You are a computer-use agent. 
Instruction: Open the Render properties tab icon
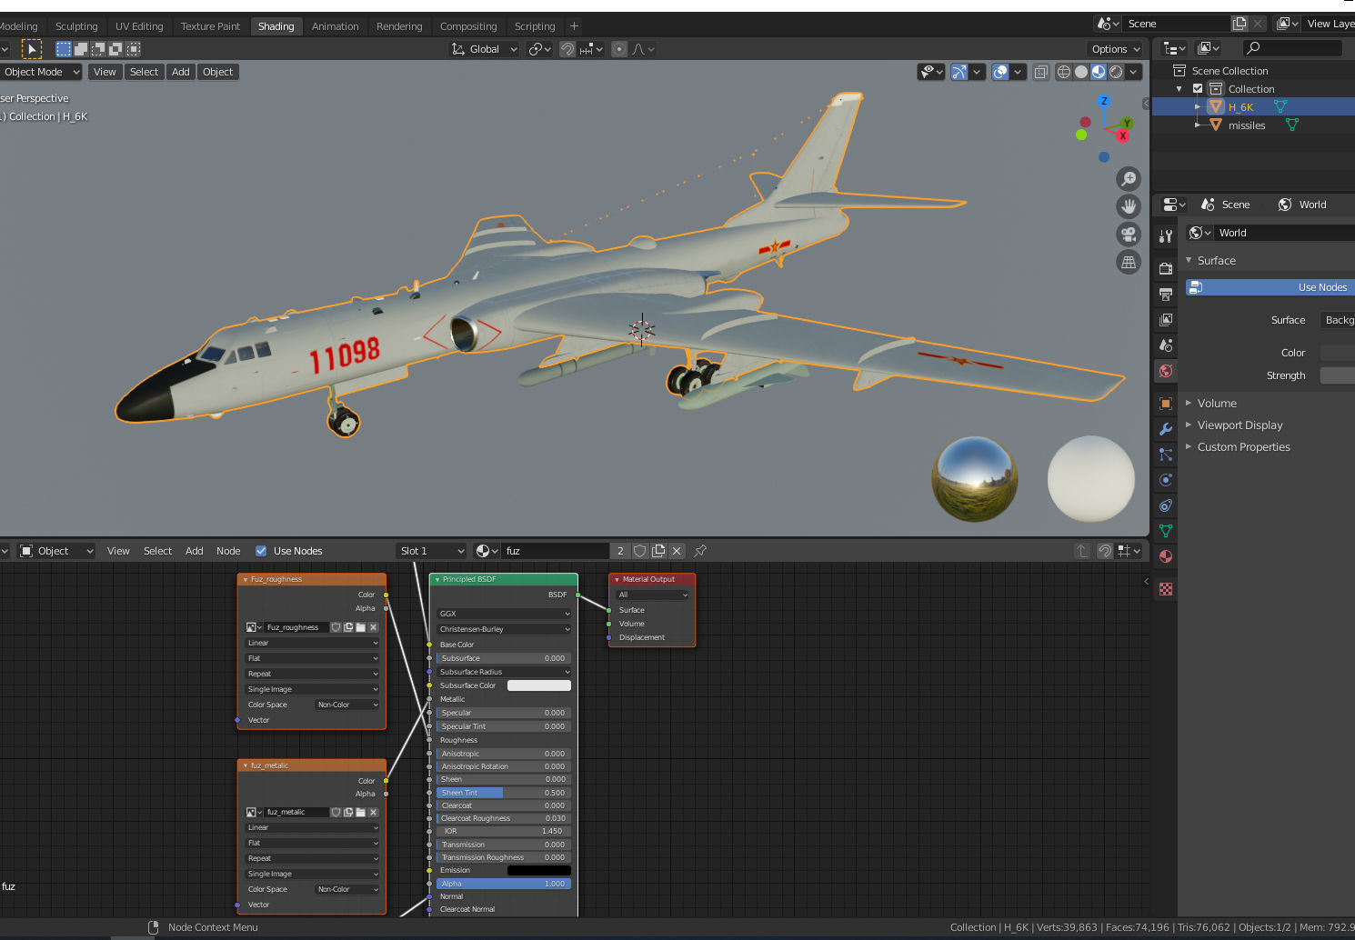tap(1166, 268)
